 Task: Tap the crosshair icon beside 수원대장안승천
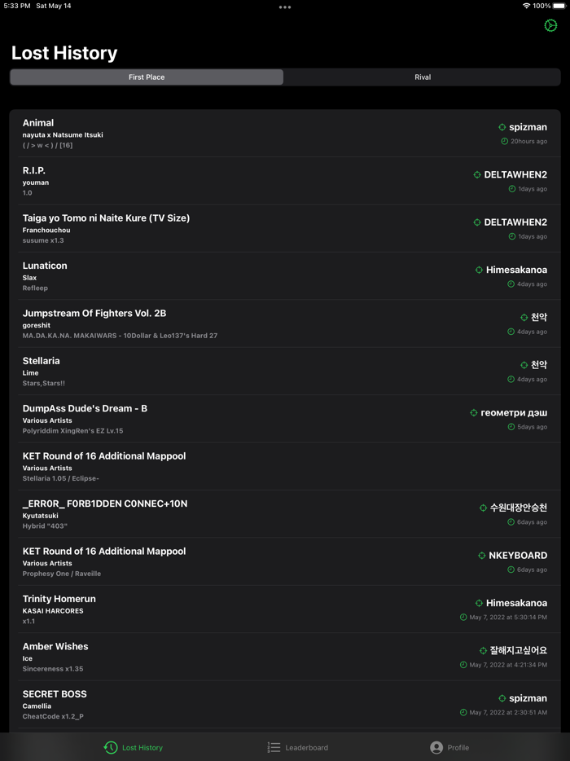[x=483, y=508]
